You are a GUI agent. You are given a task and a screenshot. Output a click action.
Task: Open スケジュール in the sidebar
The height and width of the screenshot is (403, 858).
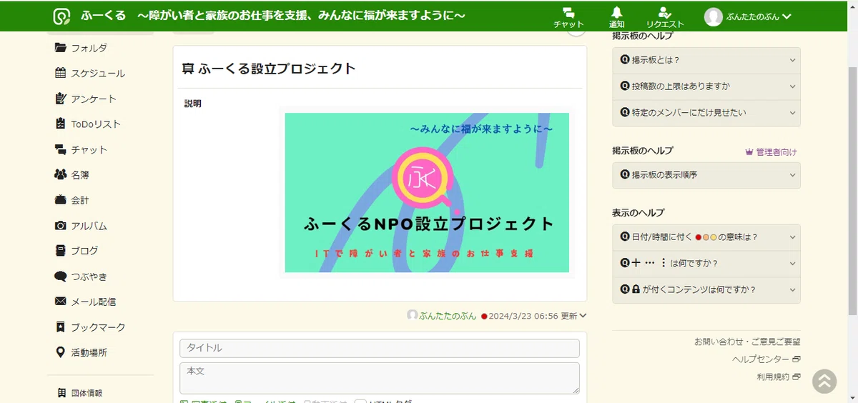pos(89,73)
